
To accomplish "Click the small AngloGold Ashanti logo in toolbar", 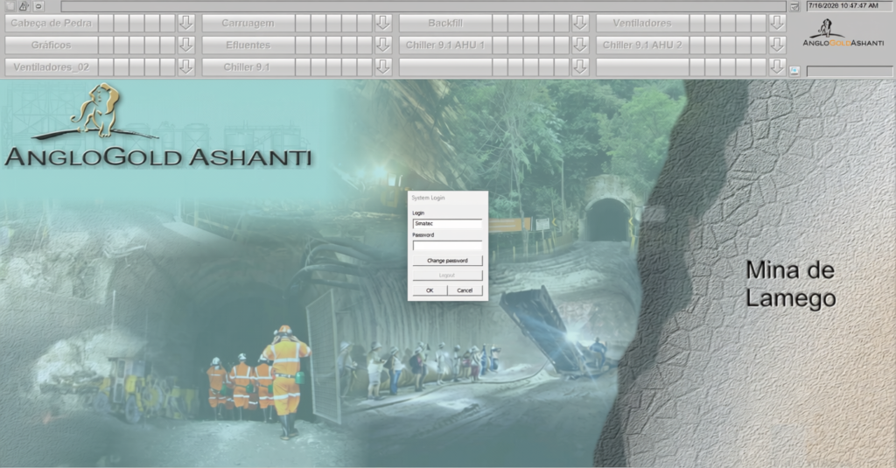I will [843, 33].
